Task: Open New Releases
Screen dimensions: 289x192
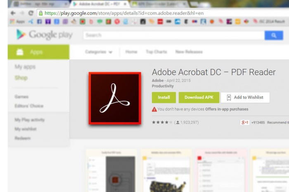Action: pyautogui.click(x=189, y=52)
